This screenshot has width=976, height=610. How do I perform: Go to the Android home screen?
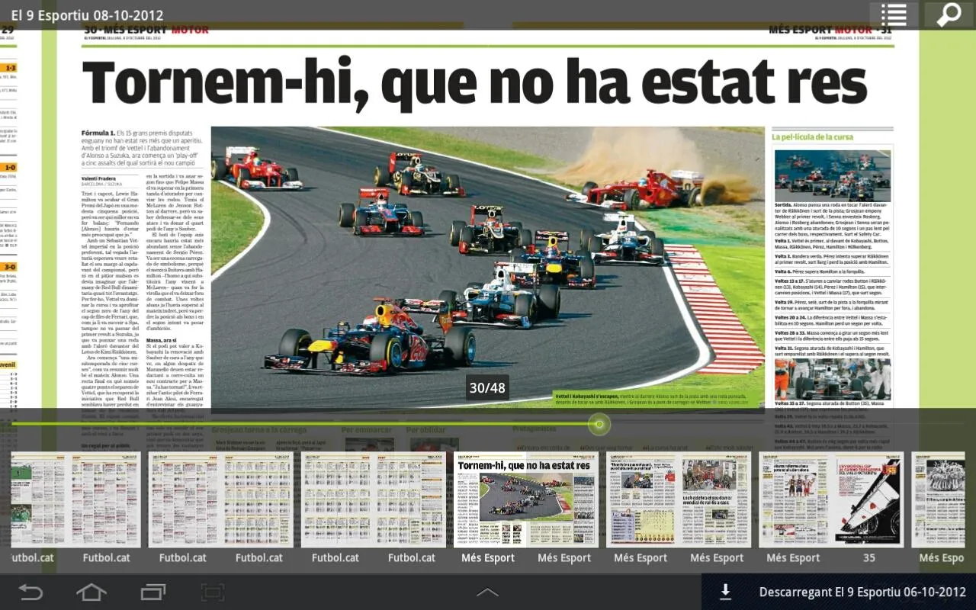click(x=91, y=592)
